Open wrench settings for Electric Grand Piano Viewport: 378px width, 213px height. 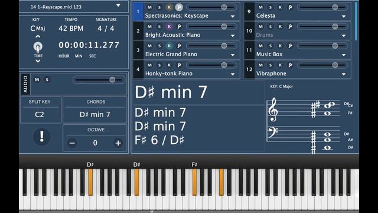click(179, 46)
